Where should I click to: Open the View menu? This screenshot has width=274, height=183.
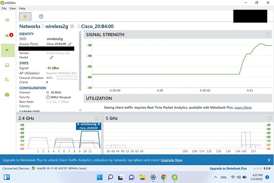[x=13, y=8]
